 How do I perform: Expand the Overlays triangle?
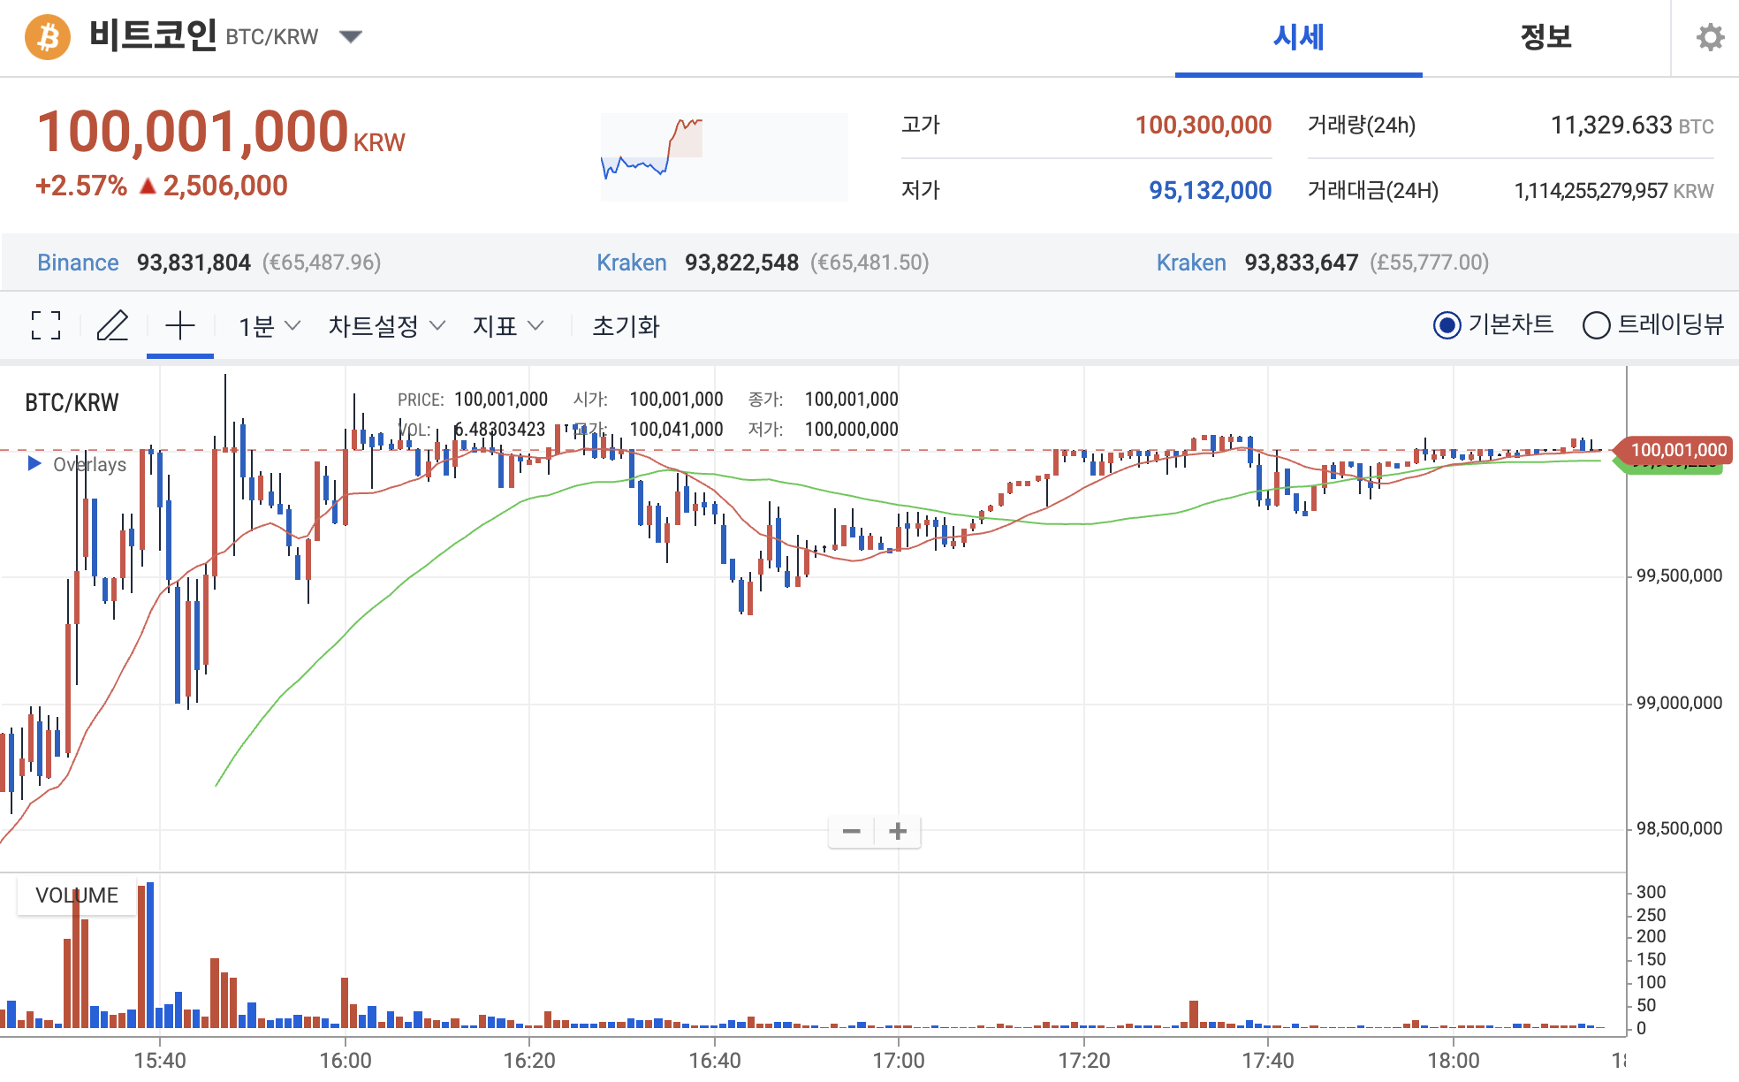coord(34,463)
